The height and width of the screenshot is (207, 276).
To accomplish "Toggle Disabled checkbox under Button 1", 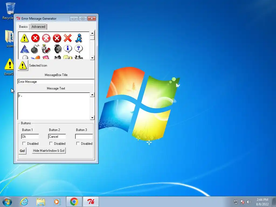I will pos(24,143).
